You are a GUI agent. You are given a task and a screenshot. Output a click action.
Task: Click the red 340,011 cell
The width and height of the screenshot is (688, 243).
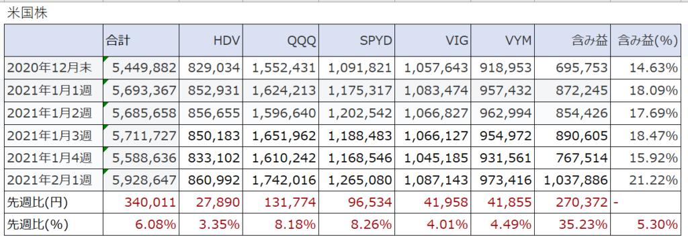point(140,202)
